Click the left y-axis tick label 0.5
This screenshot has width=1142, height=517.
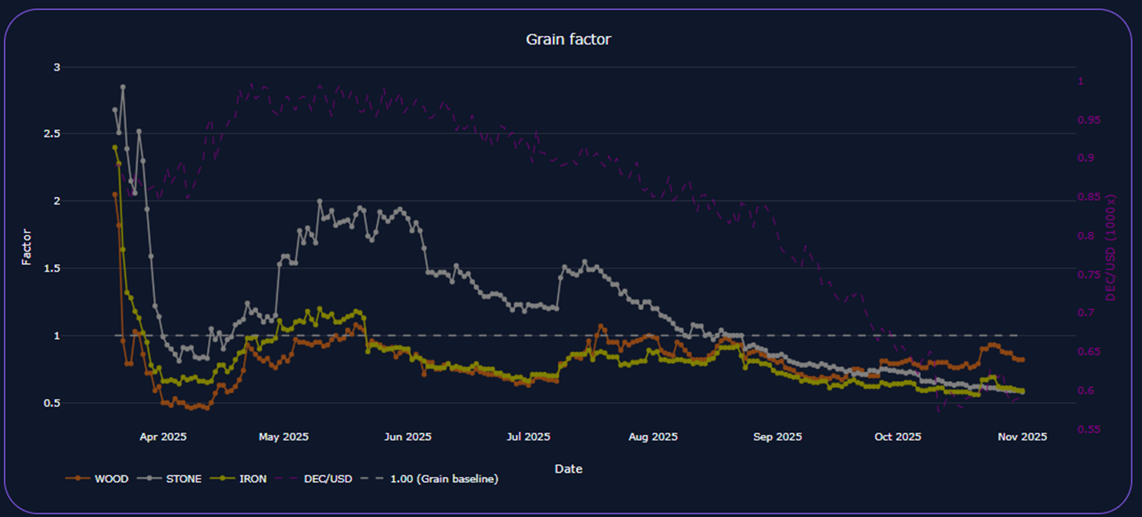tap(53, 403)
